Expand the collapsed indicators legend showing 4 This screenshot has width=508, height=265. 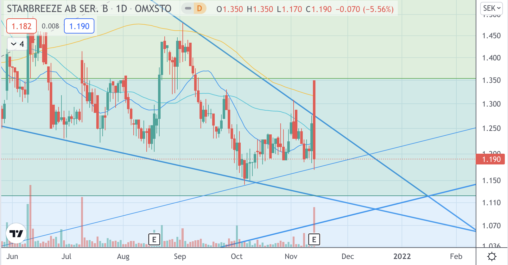[x=17, y=44]
